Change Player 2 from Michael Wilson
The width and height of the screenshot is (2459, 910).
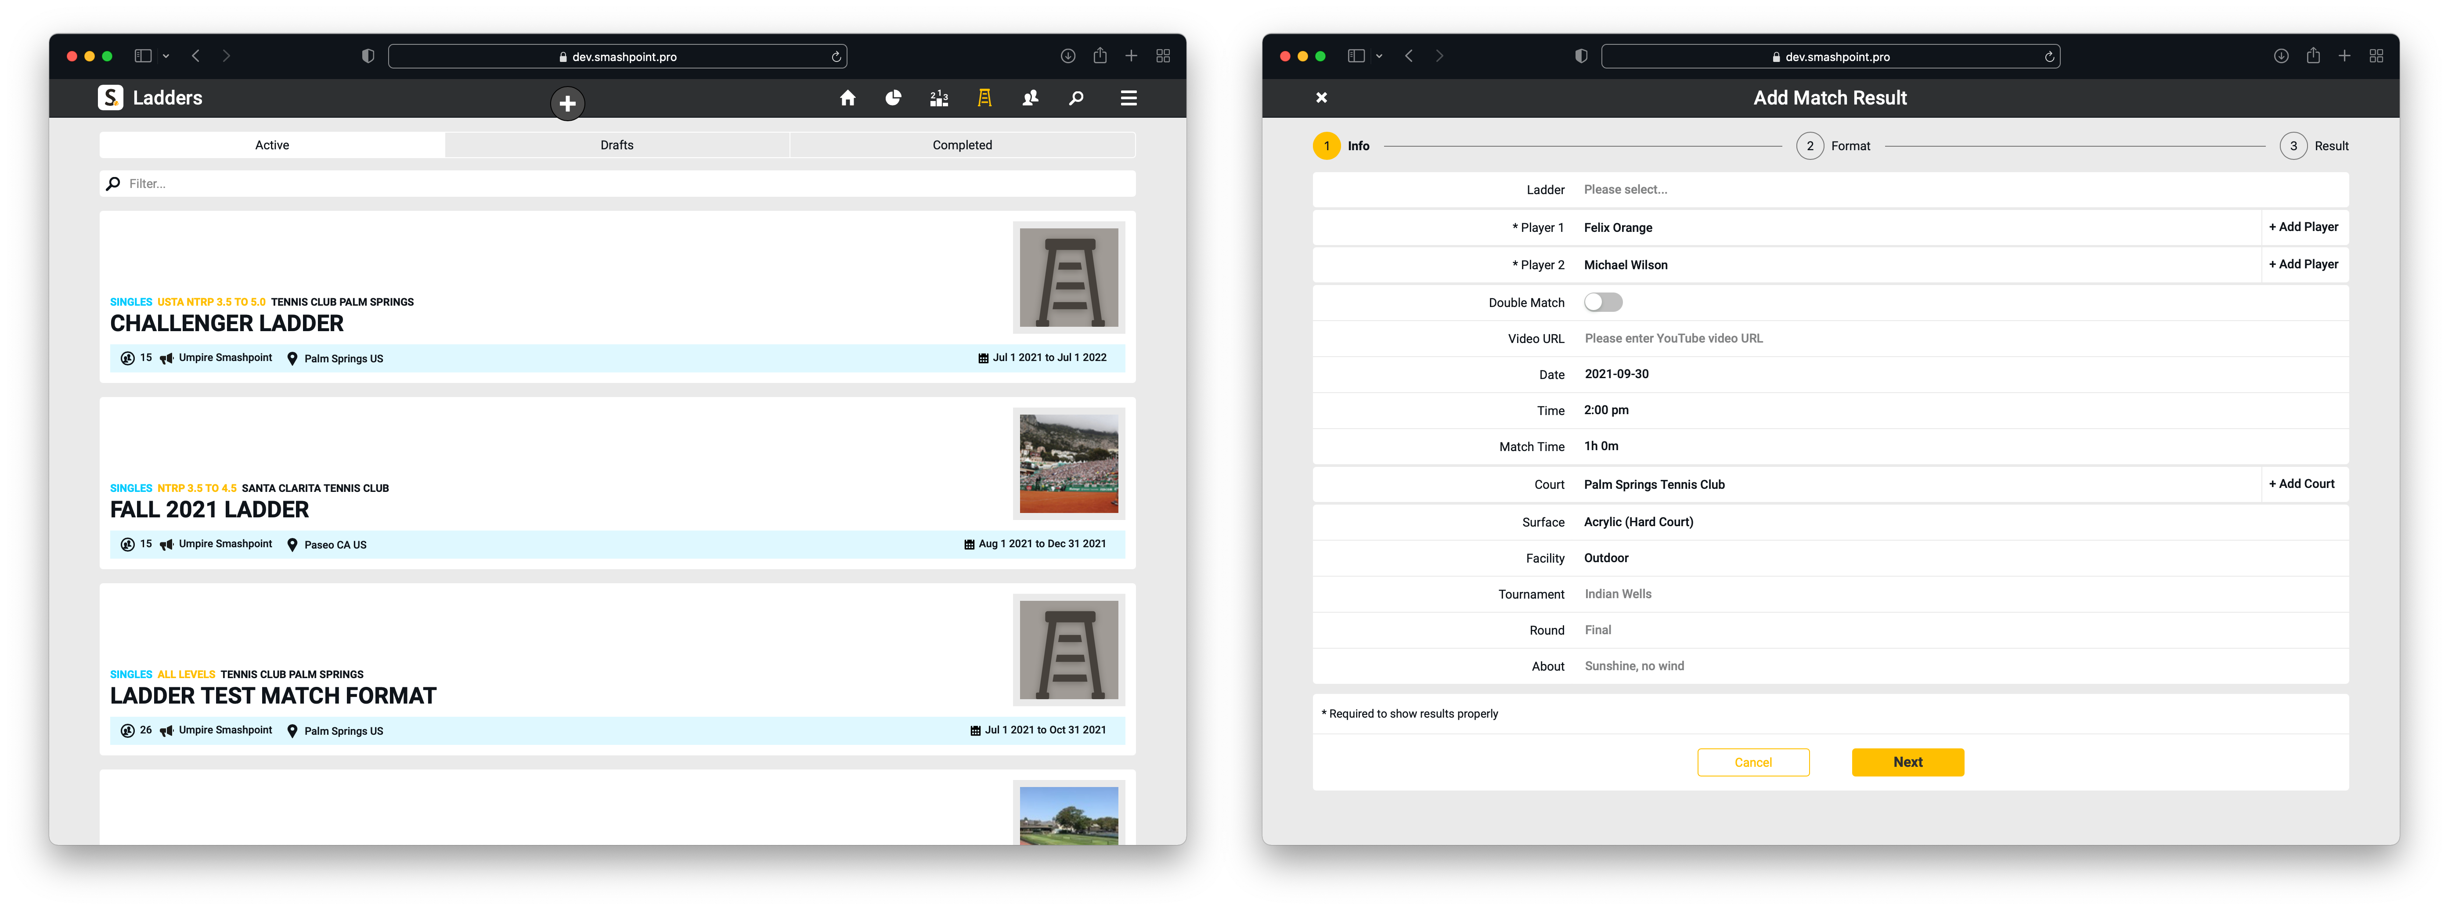pyautogui.click(x=1787, y=264)
